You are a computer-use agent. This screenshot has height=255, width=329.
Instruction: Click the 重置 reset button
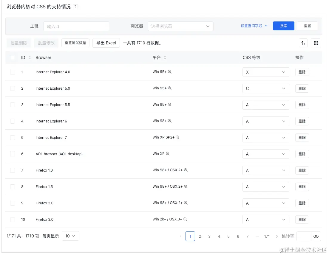click(x=308, y=26)
